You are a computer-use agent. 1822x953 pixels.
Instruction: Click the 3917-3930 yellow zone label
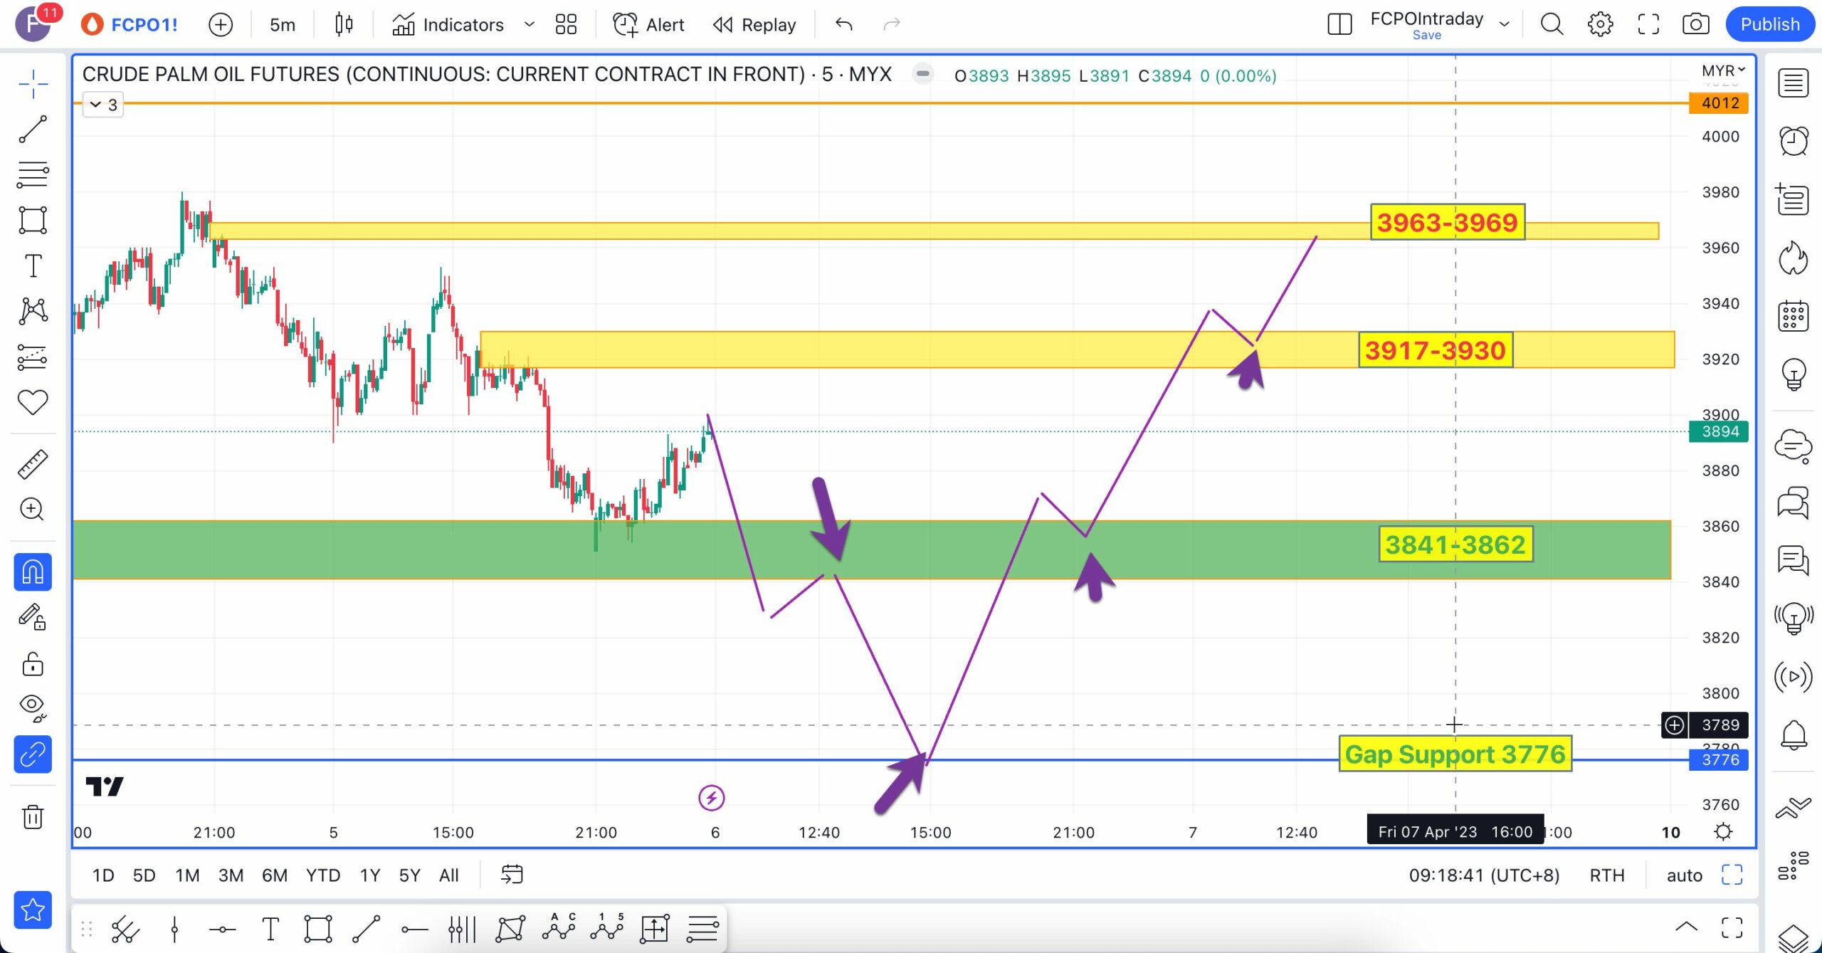[1435, 350]
